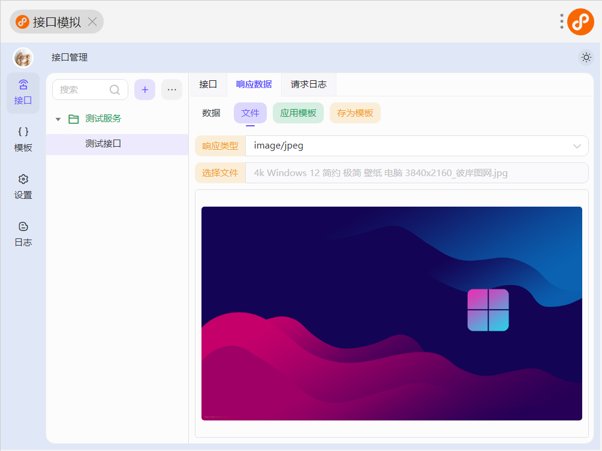The width and height of the screenshot is (602, 451).
Task: Collapse the 测试服务 tree node arrow
Action: click(58, 119)
